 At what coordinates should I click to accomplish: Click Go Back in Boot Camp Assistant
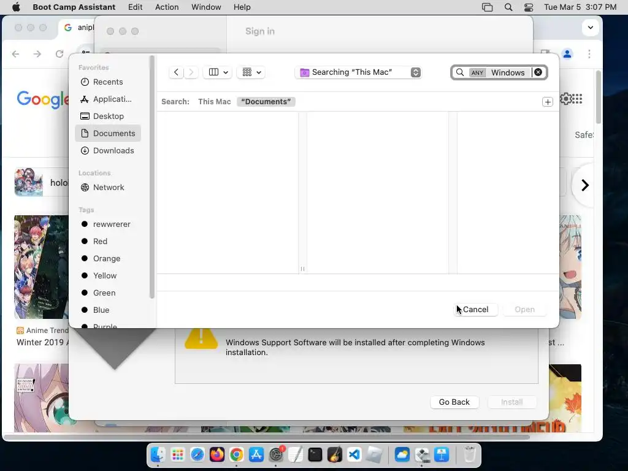(454, 402)
